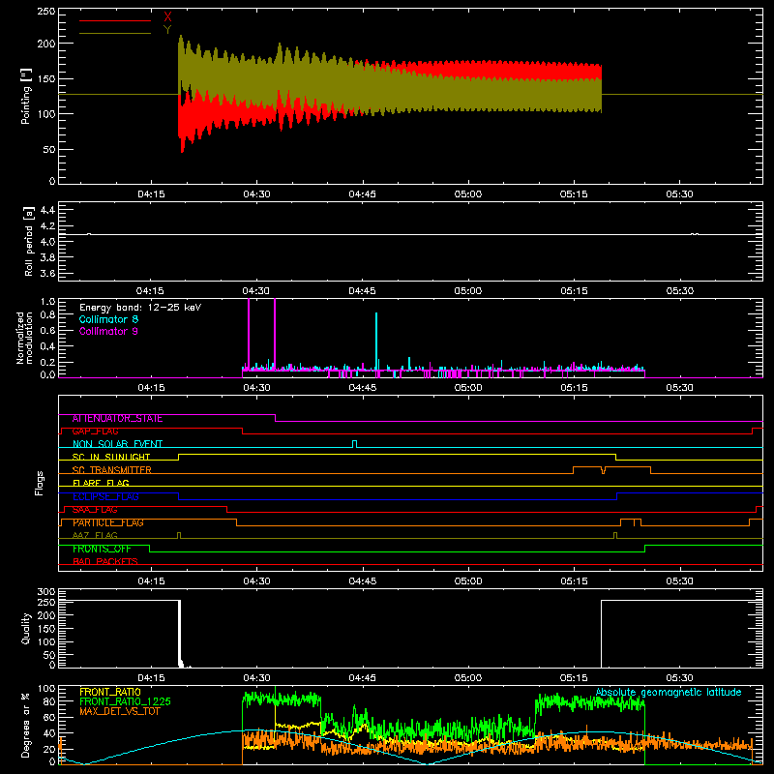
Task: Click the '4.4' tick on roll period axis
Action: tap(47, 210)
